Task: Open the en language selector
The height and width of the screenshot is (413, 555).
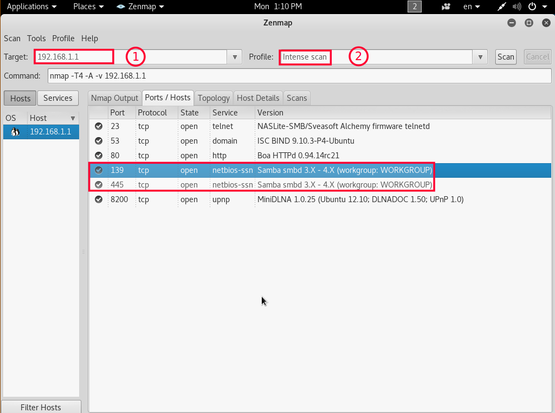Action: 470,7
